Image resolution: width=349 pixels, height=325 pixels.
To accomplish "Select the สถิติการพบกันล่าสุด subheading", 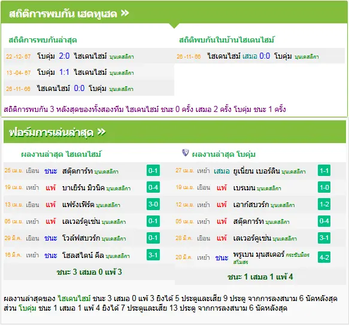I will pyautogui.click(x=43, y=40).
